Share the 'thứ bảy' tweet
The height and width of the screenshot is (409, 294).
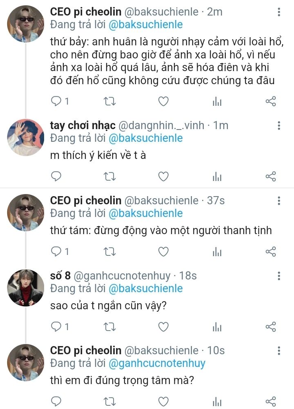coord(271,101)
